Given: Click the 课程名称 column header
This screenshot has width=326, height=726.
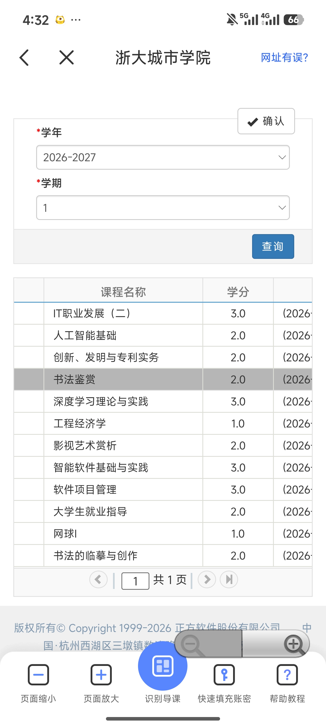Looking at the screenshot, I should [x=123, y=292].
